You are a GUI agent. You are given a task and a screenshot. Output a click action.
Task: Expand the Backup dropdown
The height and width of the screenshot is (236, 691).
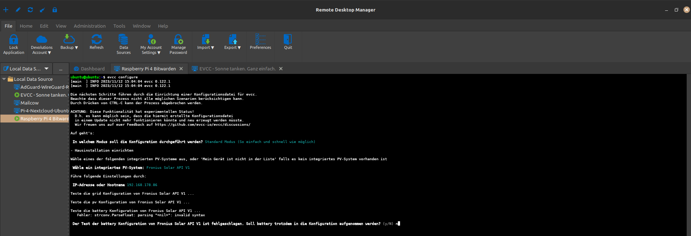point(69,47)
